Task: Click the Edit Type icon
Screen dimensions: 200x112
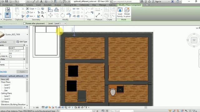Action: point(22,42)
